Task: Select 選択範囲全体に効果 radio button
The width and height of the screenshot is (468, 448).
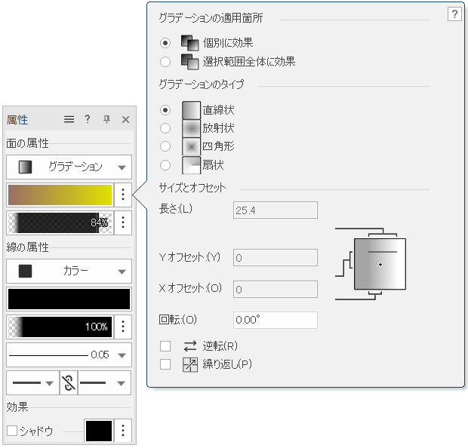Action: (x=166, y=62)
